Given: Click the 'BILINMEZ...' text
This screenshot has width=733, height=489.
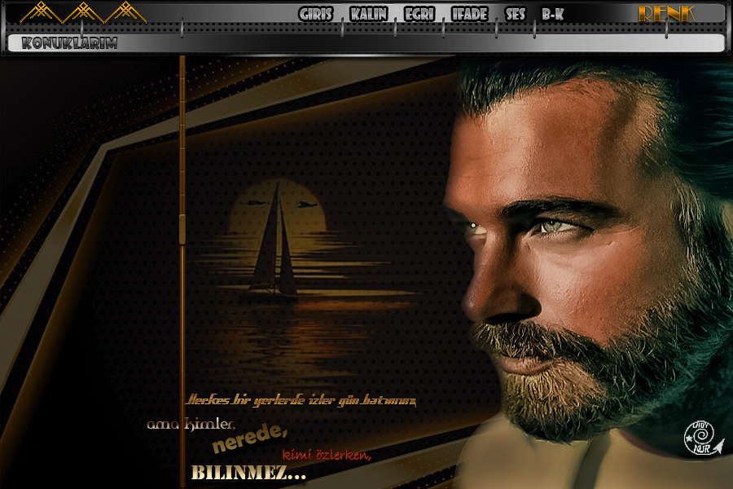Looking at the screenshot, I should click(248, 474).
